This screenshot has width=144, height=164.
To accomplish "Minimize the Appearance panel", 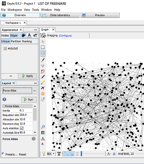I will [x=36, y=30].
